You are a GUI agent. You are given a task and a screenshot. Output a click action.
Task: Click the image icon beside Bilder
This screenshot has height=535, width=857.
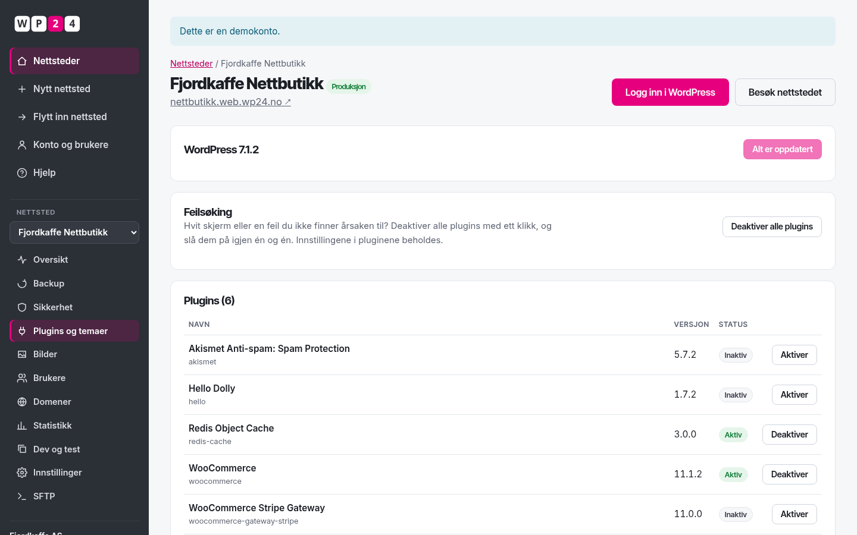pyautogui.click(x=22, y=354)
